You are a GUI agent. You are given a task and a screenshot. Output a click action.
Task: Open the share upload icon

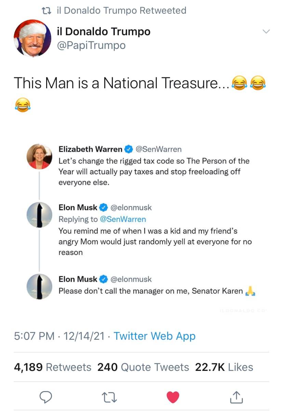[236, 397]
